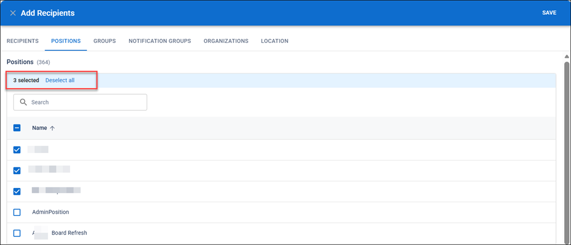Click the Name sort arrow icon
Image resolution: width=571 pixels, height=245 pixels.
click(52, 128)
